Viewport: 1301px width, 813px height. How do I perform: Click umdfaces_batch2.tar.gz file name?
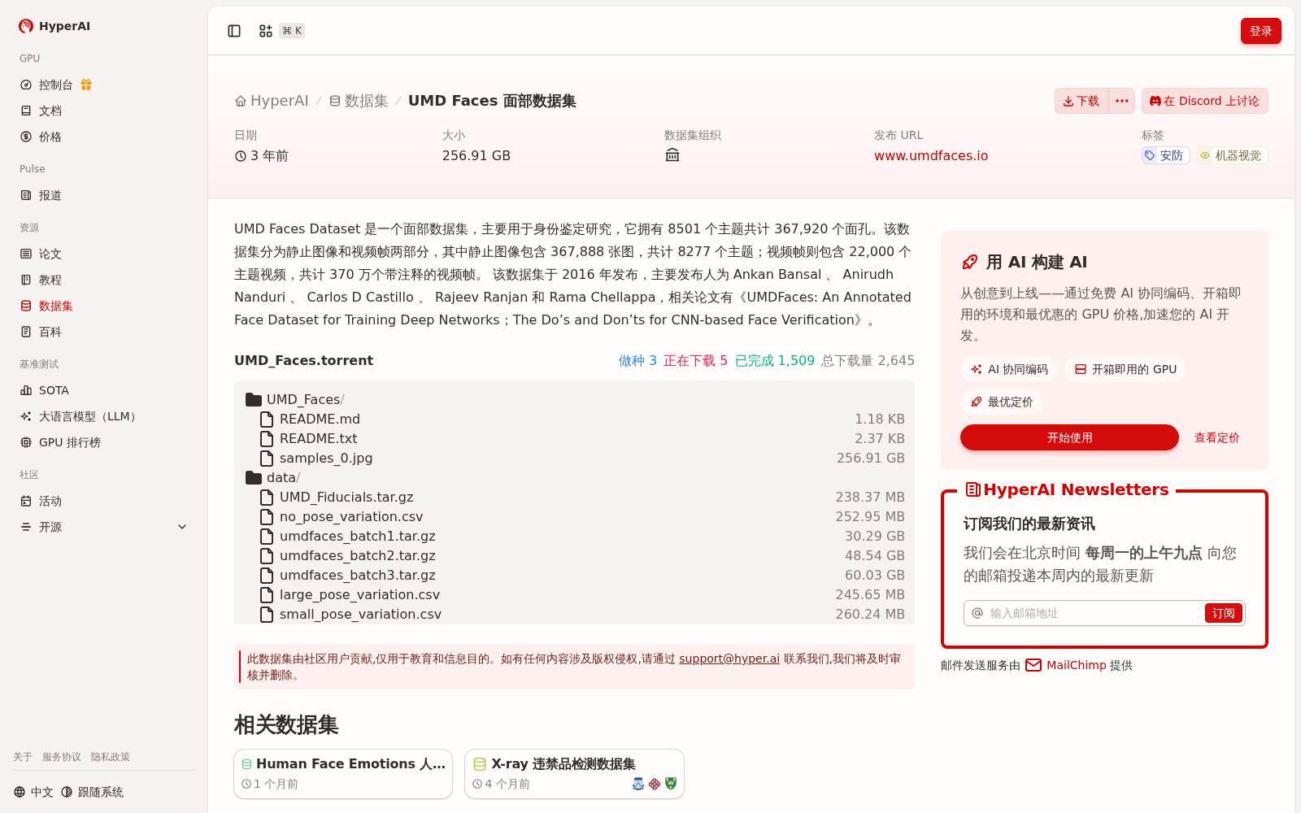pos(358,555)
